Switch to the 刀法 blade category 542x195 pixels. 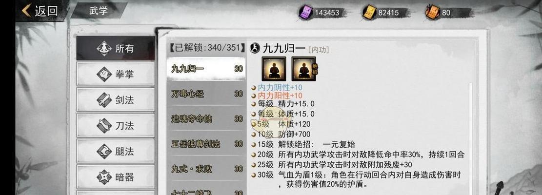[x=116, y=126]
